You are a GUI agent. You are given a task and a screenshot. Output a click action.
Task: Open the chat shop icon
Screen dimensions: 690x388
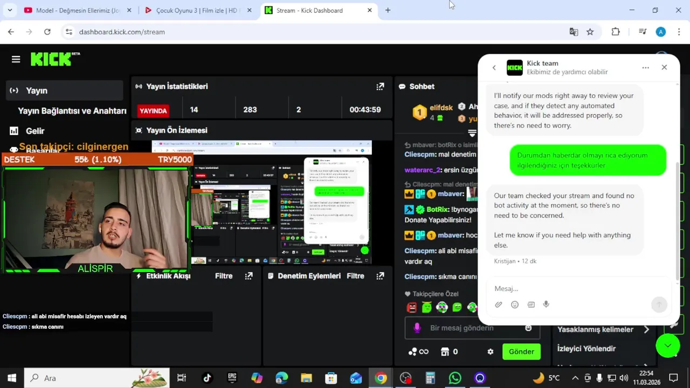[445, 351]
